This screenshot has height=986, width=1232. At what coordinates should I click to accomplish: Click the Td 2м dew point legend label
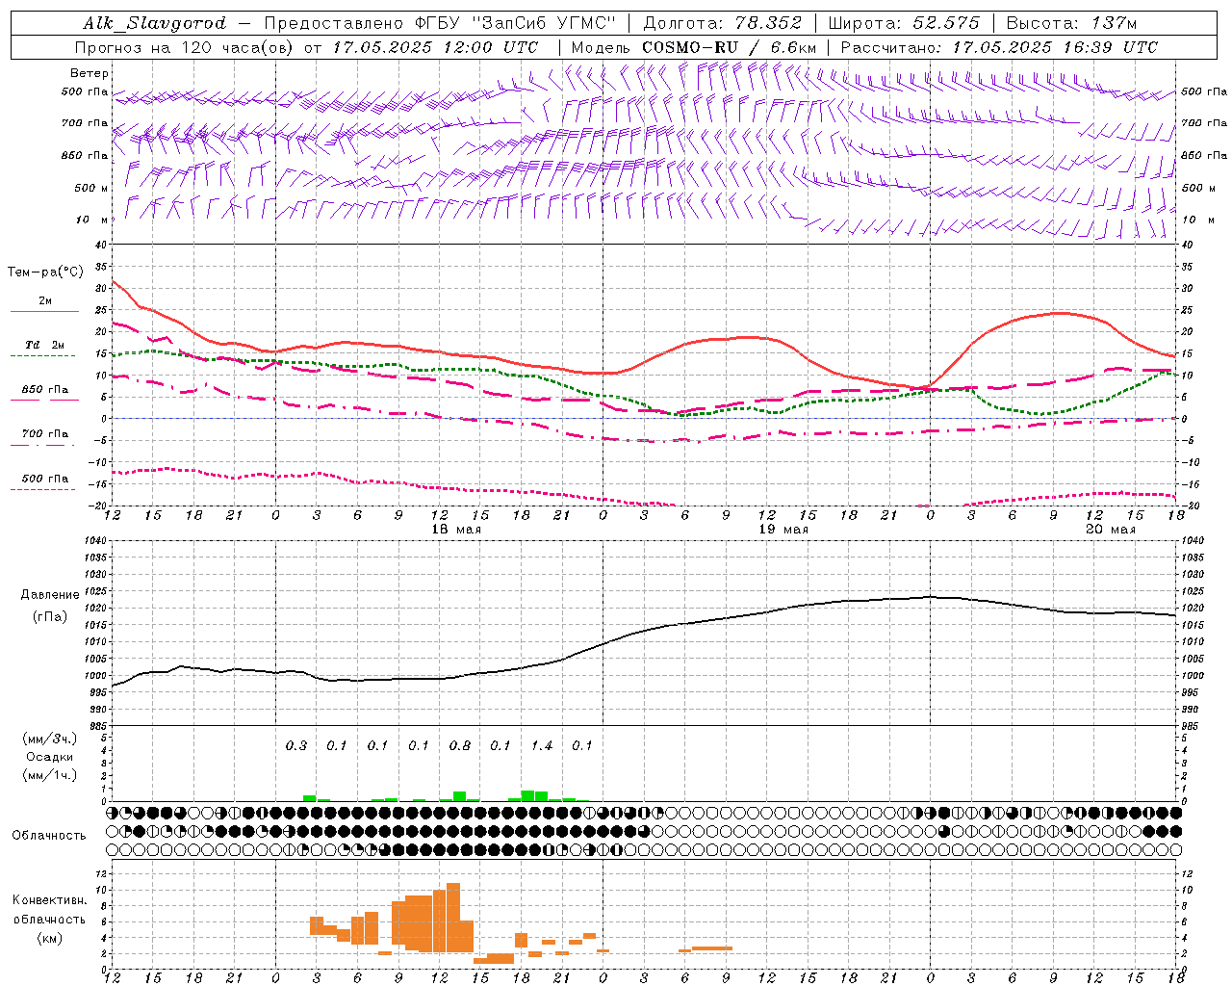tap(44, 345)
